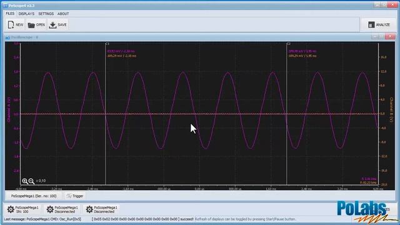Close the PoScope4 main window
This screenshot has height=225, width=400.
392,4
